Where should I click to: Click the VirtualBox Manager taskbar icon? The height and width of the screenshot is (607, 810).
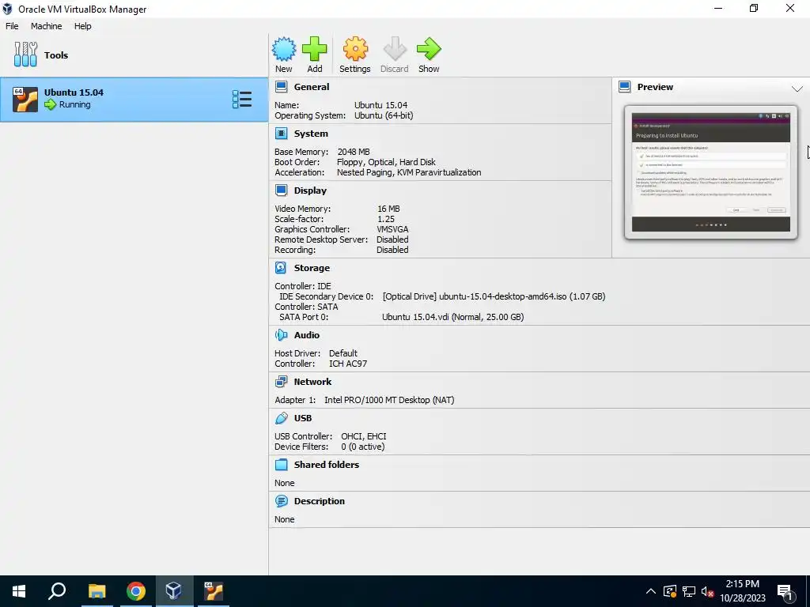click(173, 591)
